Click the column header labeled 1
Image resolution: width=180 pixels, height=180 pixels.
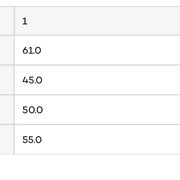(97, 21)
